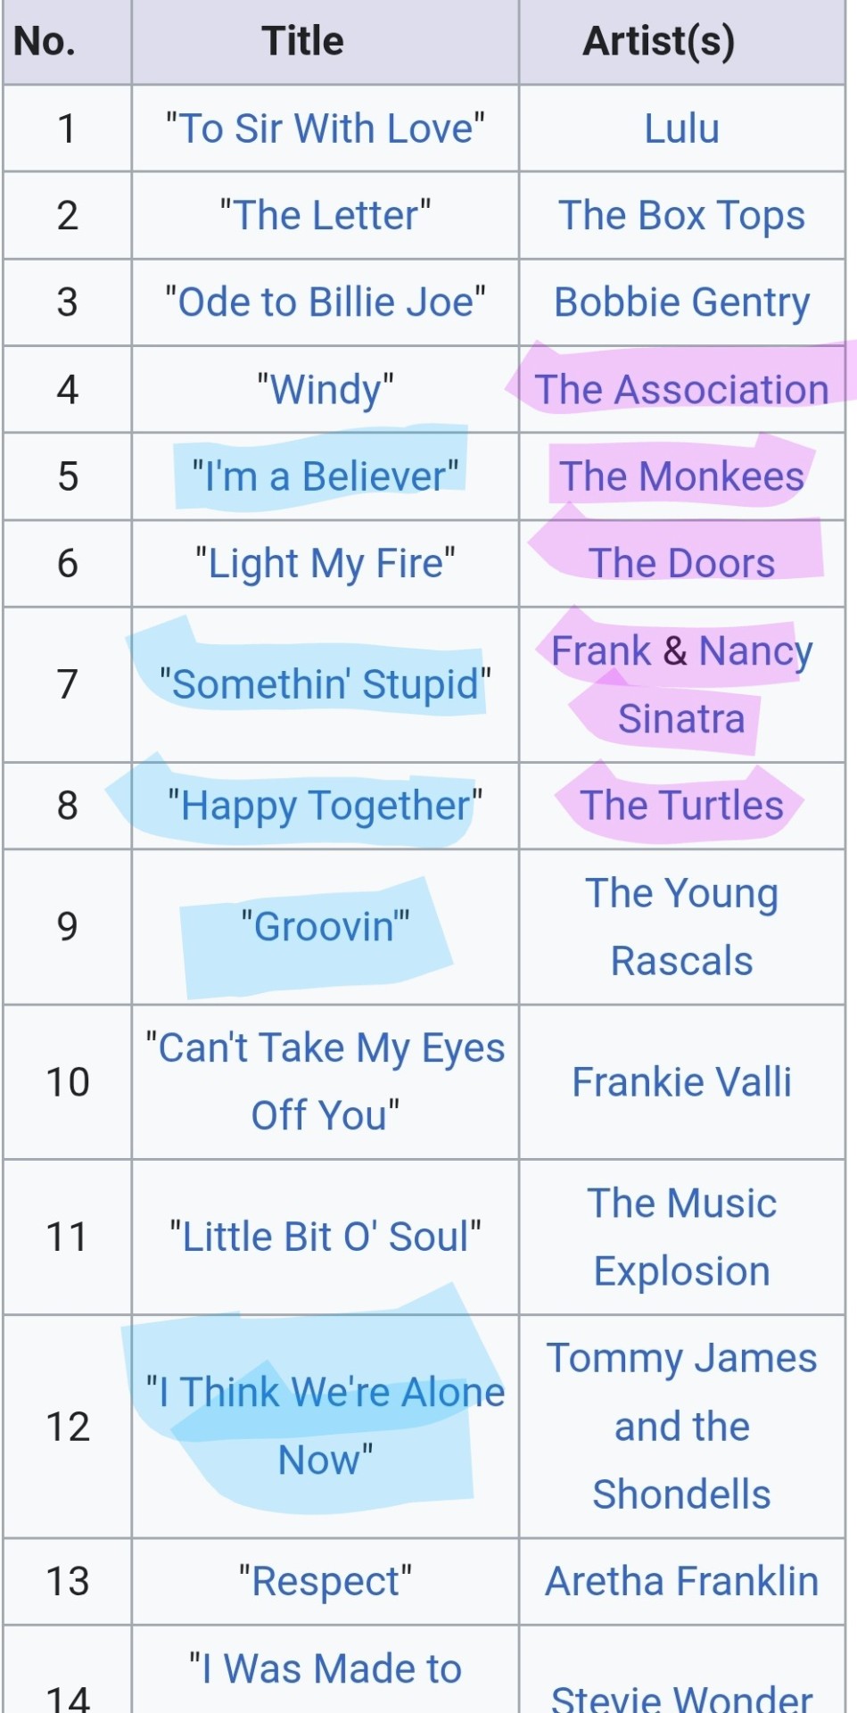Click the "Windy" song link

click(325, 390)
